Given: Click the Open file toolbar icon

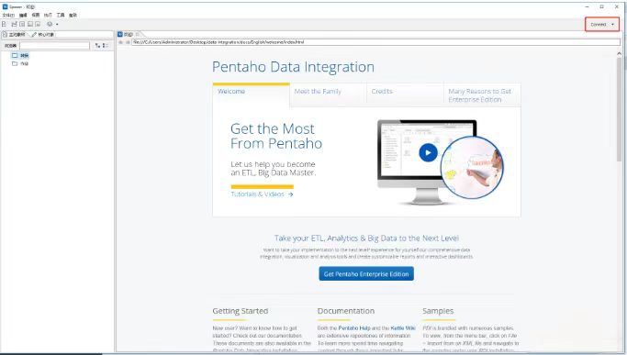Looking at the screenshot, I should click(14, 24).
